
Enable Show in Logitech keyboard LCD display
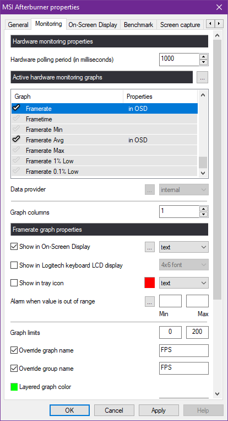(14, 265)
